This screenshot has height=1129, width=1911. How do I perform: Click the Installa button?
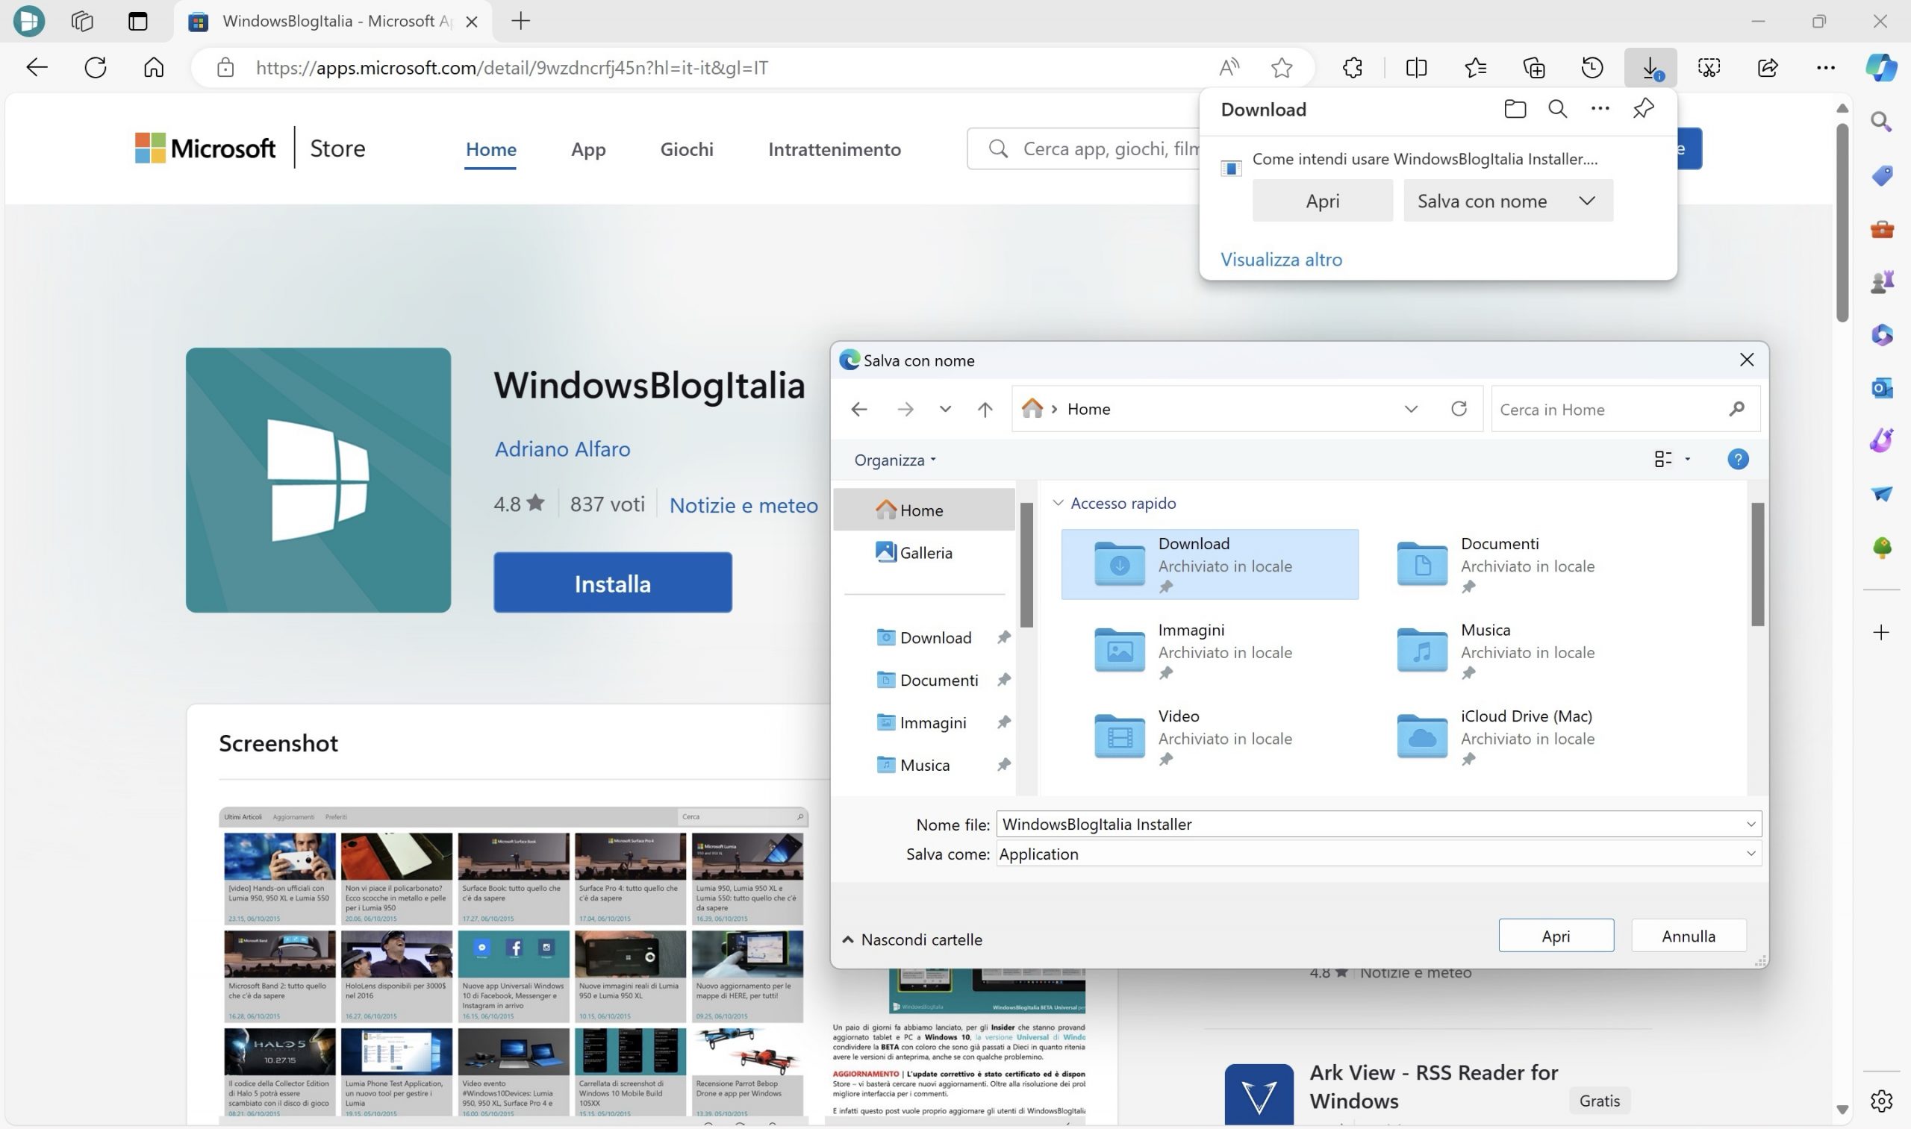click(x=613, y=583)
